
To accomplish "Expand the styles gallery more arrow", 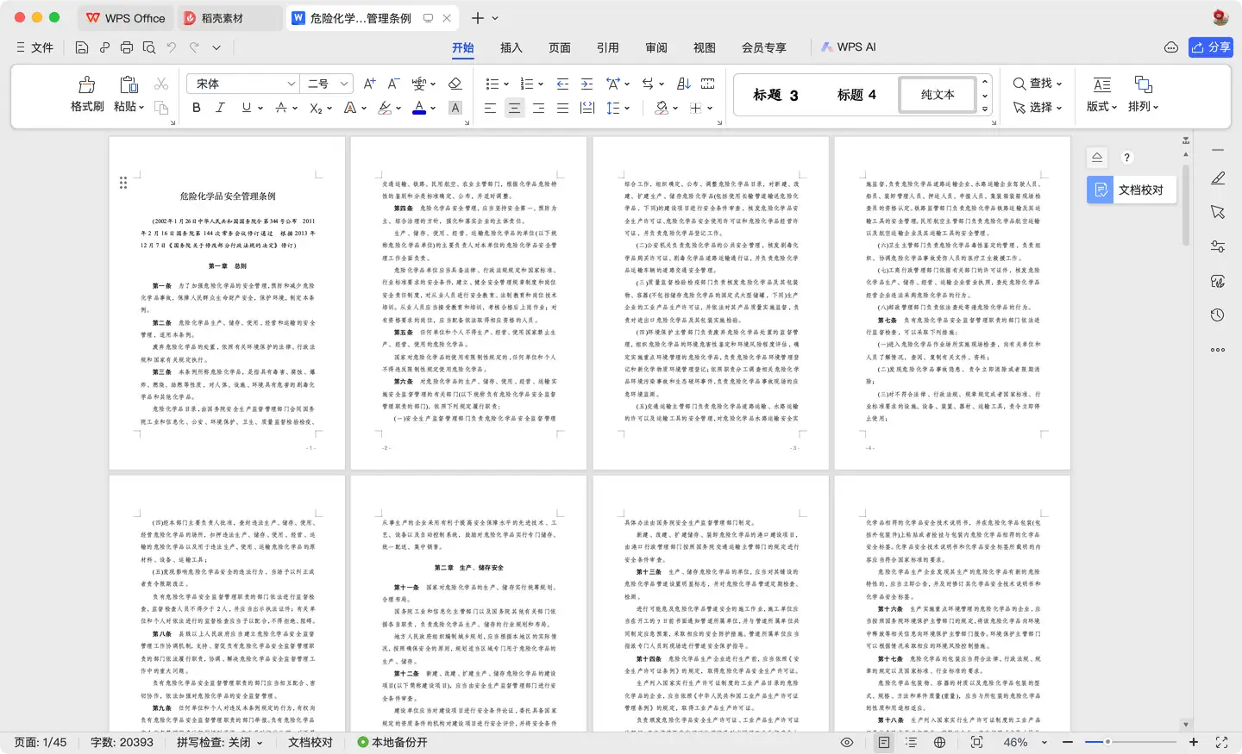I will click(985, 109).
